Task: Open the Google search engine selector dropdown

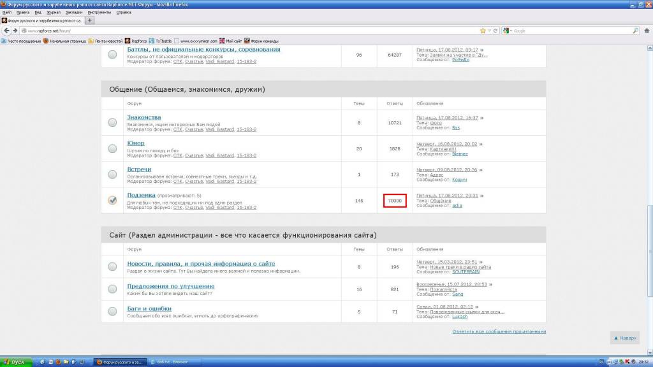Action: [508, 31]
